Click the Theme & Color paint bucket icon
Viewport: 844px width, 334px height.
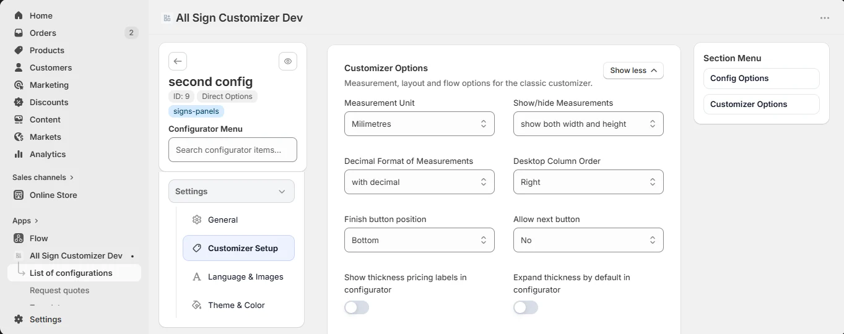tap(197, 305)
